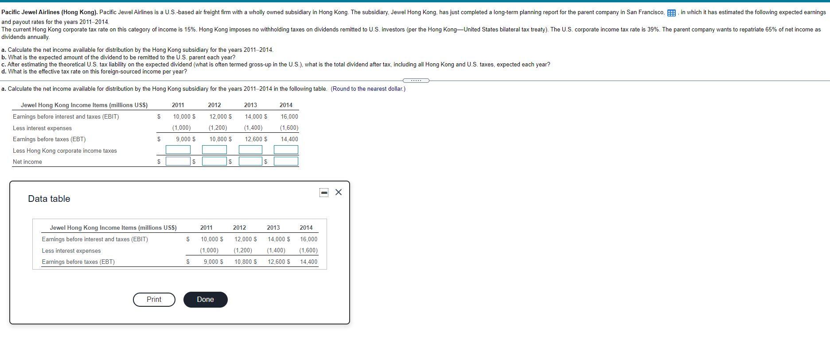Click the Print button

coord(154,300)
